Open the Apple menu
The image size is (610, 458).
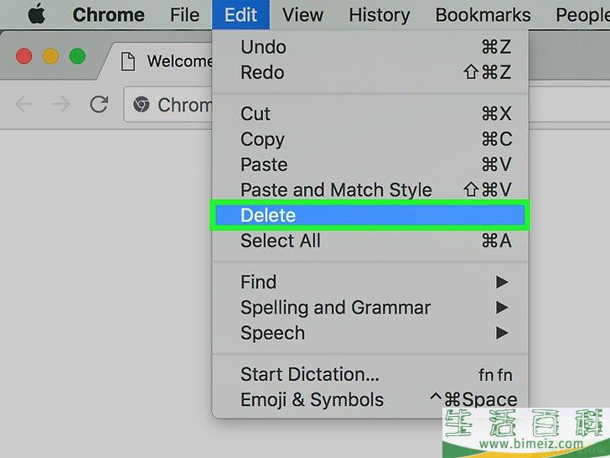point(37,14)
